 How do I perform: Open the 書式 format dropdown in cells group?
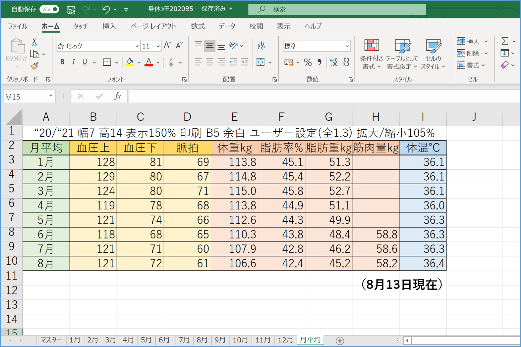click(471, 65)
